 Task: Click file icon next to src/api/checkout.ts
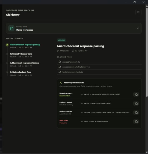click(60, 62)
